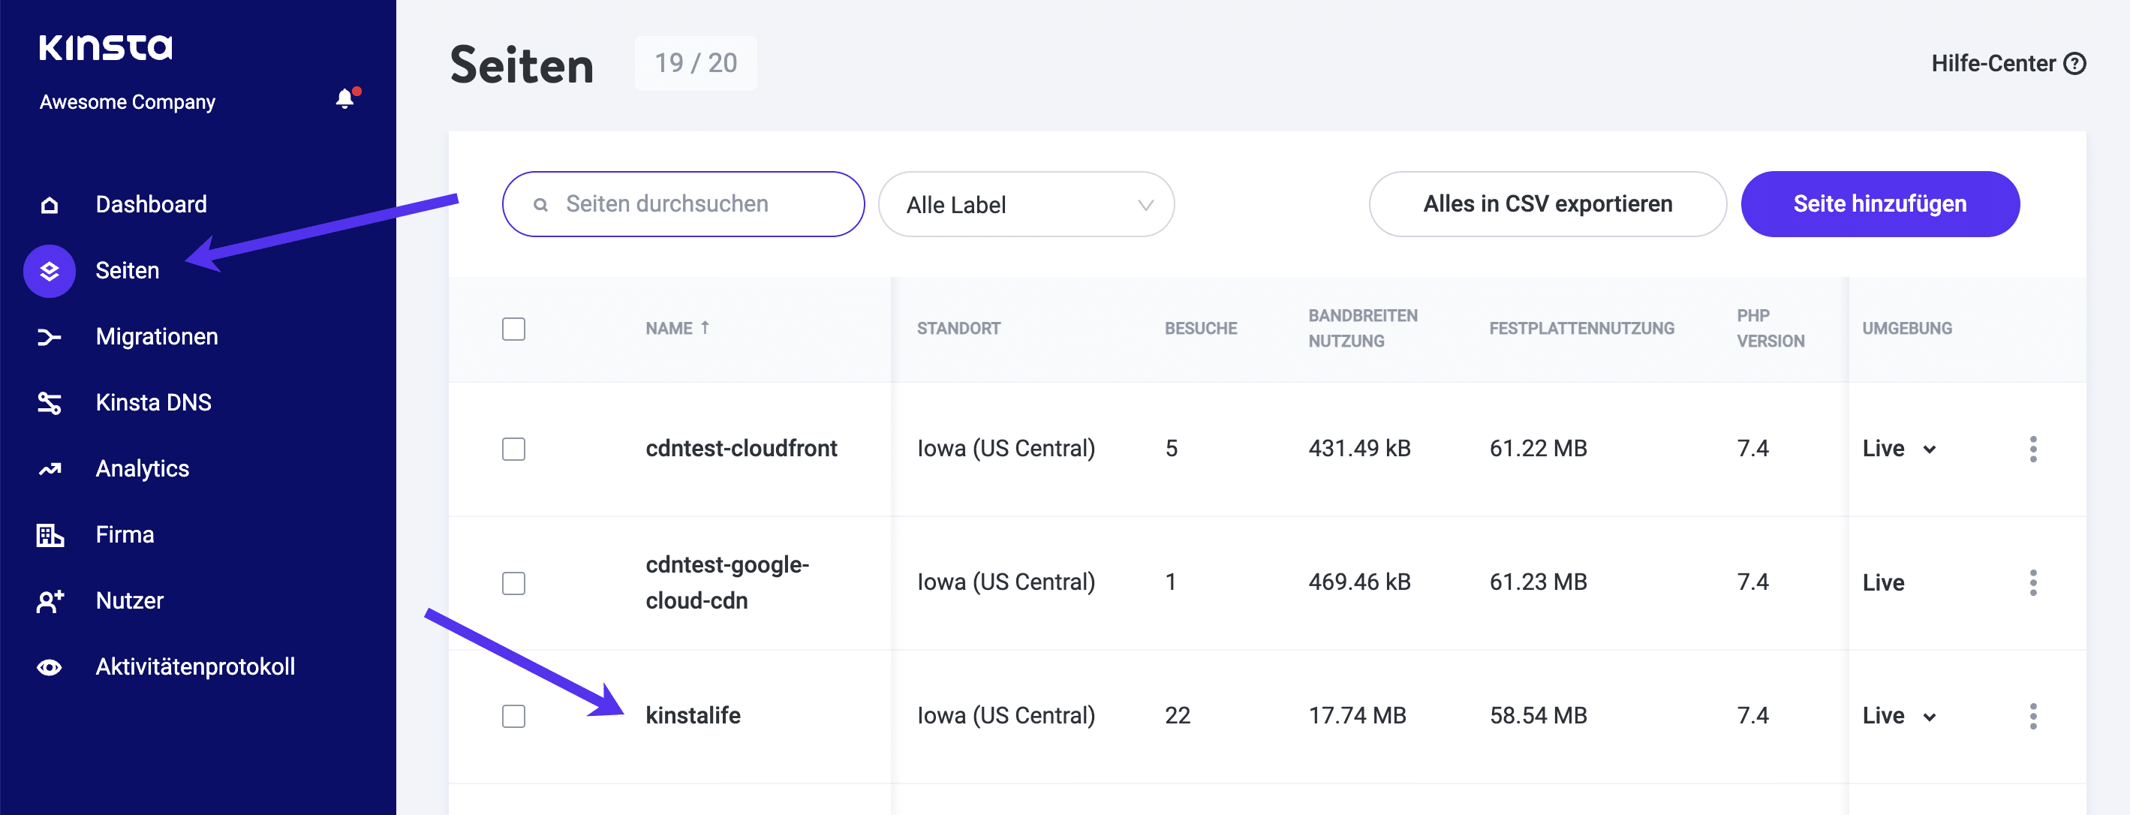Click the Aktivitätenprotokoll eye icon
The width and height of the screenshot is (2130, 815).
click(x=50, y=667)
